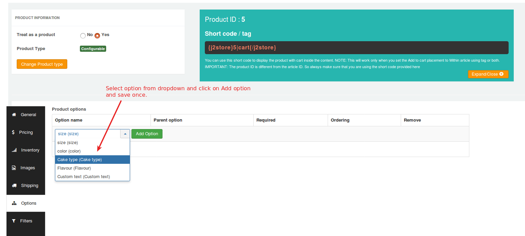Select Yes for Treat as a product
Screen dimensions: 525x236
[97, 35]
